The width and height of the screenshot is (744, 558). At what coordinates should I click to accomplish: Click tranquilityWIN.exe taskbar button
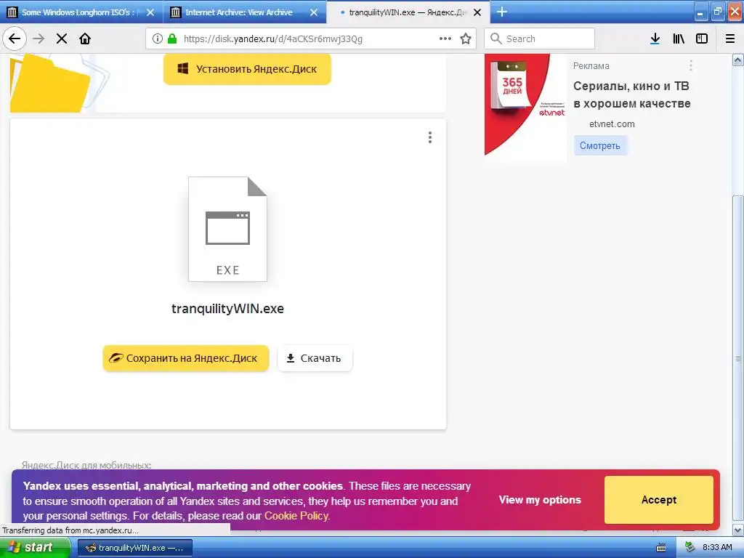click(134, 548)
